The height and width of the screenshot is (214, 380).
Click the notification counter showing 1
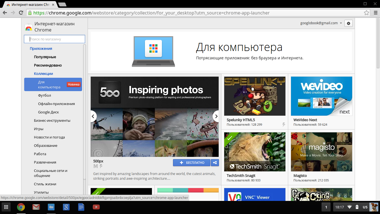[326, 207]
